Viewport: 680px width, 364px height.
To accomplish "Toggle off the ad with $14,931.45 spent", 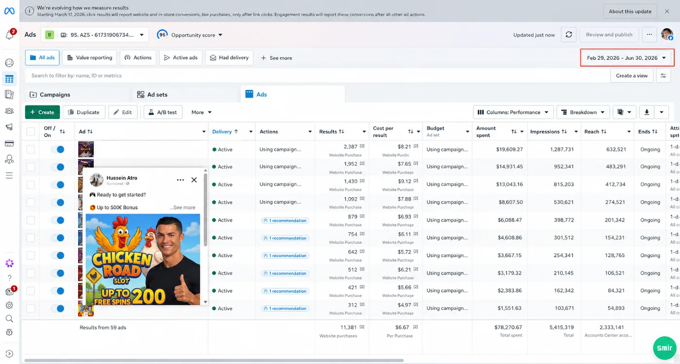I will click(57, 167).
